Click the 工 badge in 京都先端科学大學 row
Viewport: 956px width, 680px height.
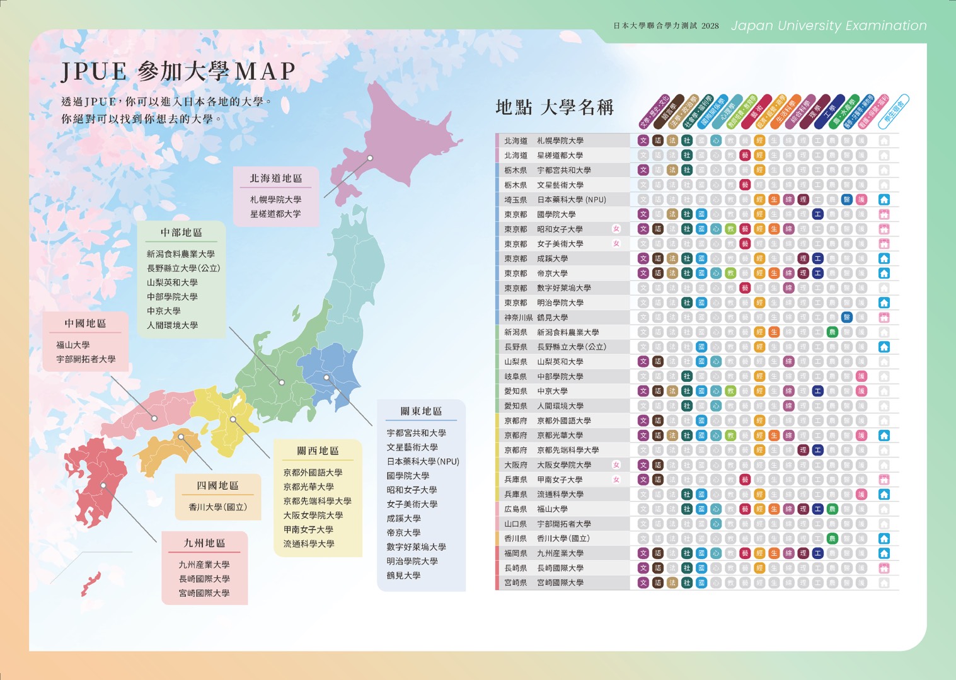click(x=817, y=450)
